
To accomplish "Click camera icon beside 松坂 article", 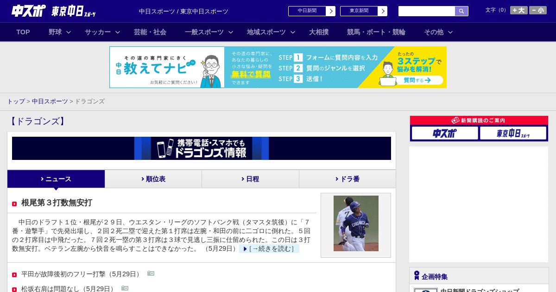I will [125, 288].
